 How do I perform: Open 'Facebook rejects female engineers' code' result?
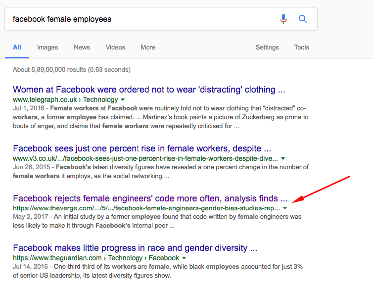point(150,199)
